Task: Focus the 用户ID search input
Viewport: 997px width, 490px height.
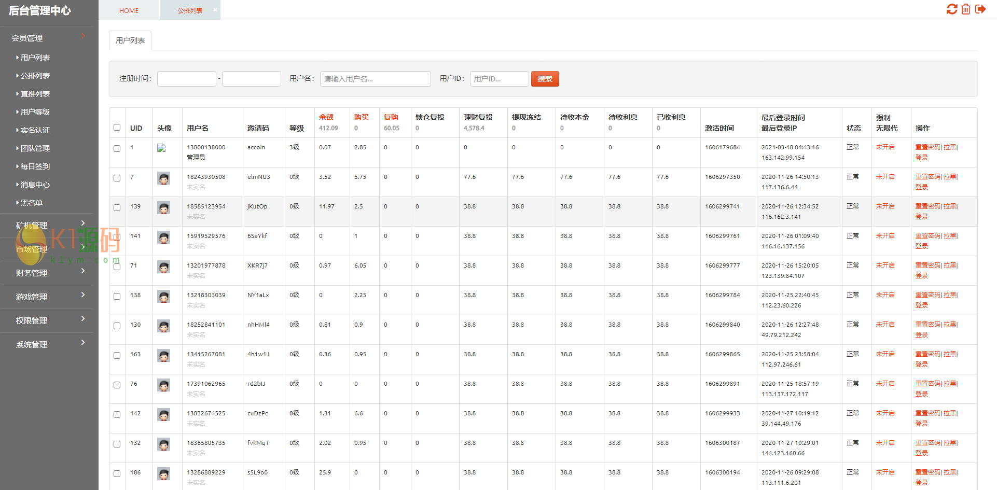Action: point(500,79)
